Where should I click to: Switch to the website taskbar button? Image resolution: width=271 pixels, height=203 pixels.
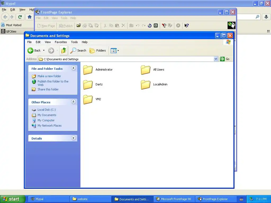91,199
